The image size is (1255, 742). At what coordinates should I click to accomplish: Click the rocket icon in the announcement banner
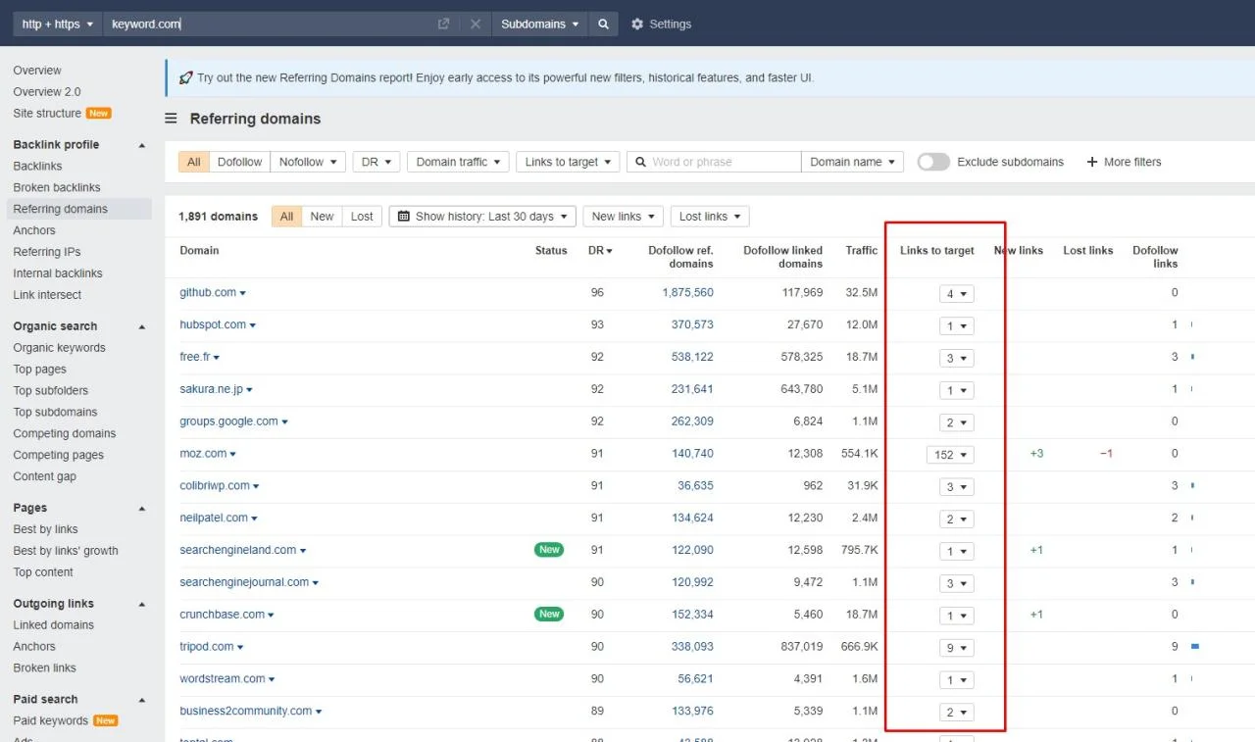185,77
